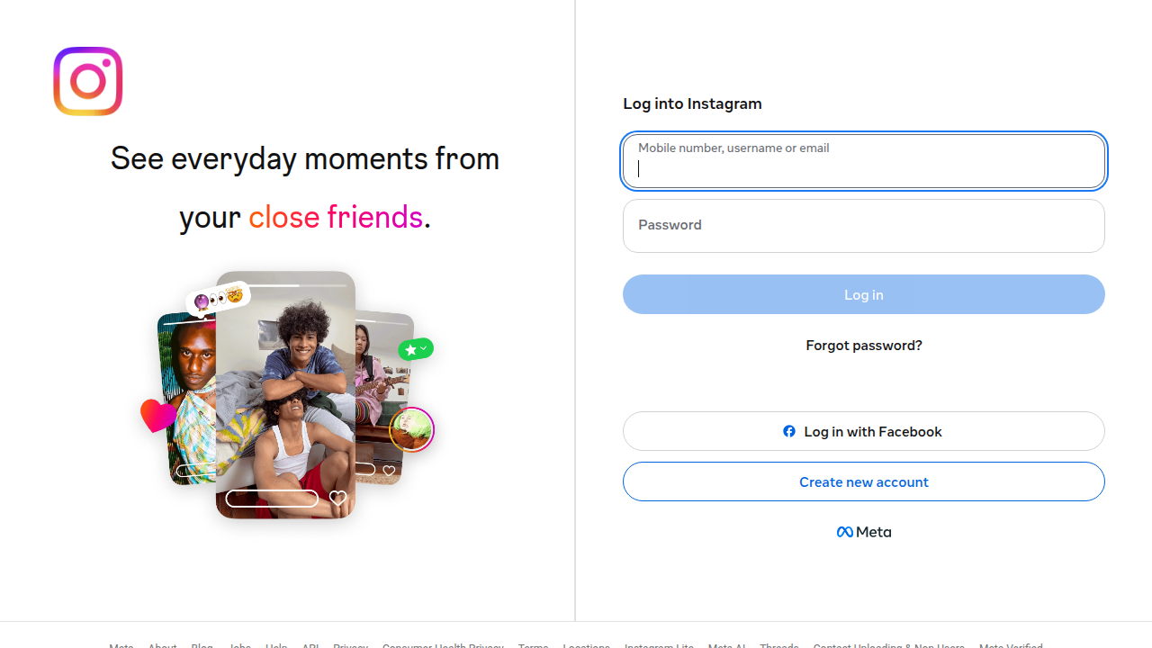Open the About footer link
The height and width of the screenshot is (648, 1152).
pyautogui.click(x=162, y=645)
